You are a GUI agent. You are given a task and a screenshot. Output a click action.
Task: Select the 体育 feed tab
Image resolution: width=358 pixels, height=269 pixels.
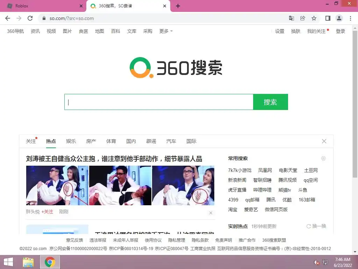[111, 141]
